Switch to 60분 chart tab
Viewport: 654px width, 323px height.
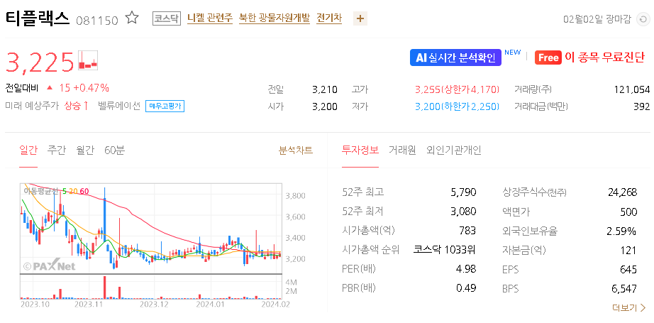(115, 150)
